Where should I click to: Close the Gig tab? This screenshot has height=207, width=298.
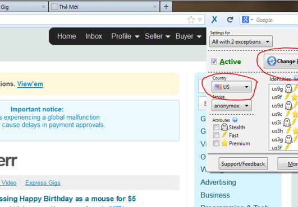click(43, 7)
